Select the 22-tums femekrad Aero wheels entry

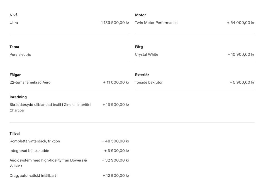pos(30,83)
